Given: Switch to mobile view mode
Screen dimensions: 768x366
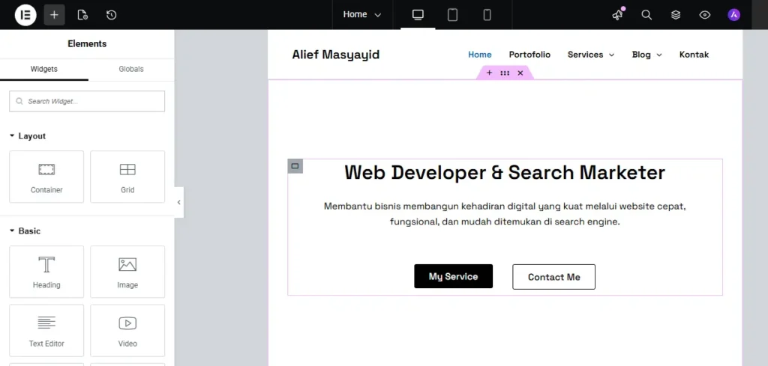Looking at the screenshot, I should (x=487, y=15).
